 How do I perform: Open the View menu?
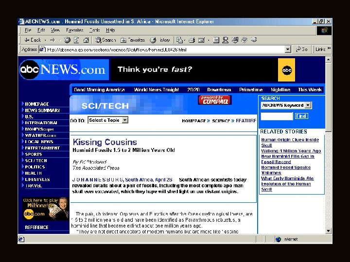[x=55, y=30]
